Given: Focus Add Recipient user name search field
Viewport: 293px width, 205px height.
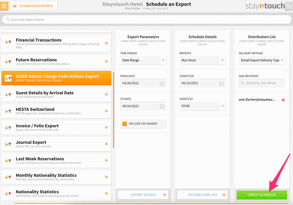Looking at the screenshot, I should click(262, 83).
